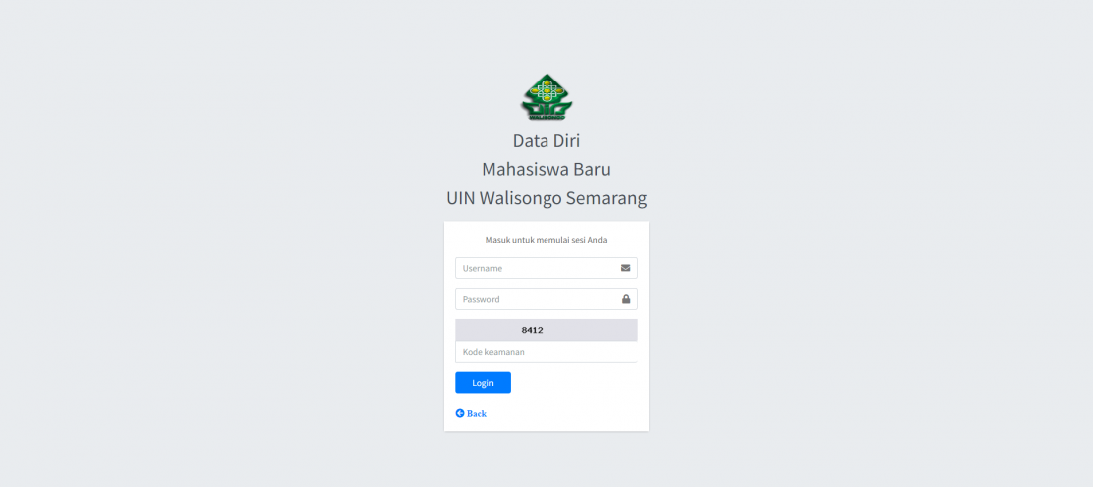The width and height of the screenshot is (1093, 487).
Task: Click the Password placeholder text
Action: point(481,299)
